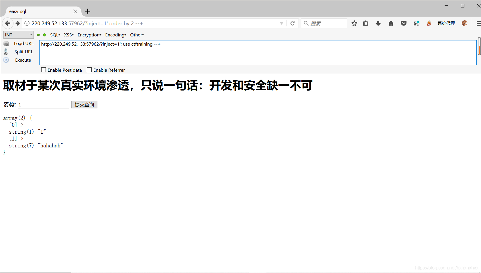Image resolution: width=481 pixels, height=273 pixels.
Task: Go to the home page icon
Action: pos(391,23)
